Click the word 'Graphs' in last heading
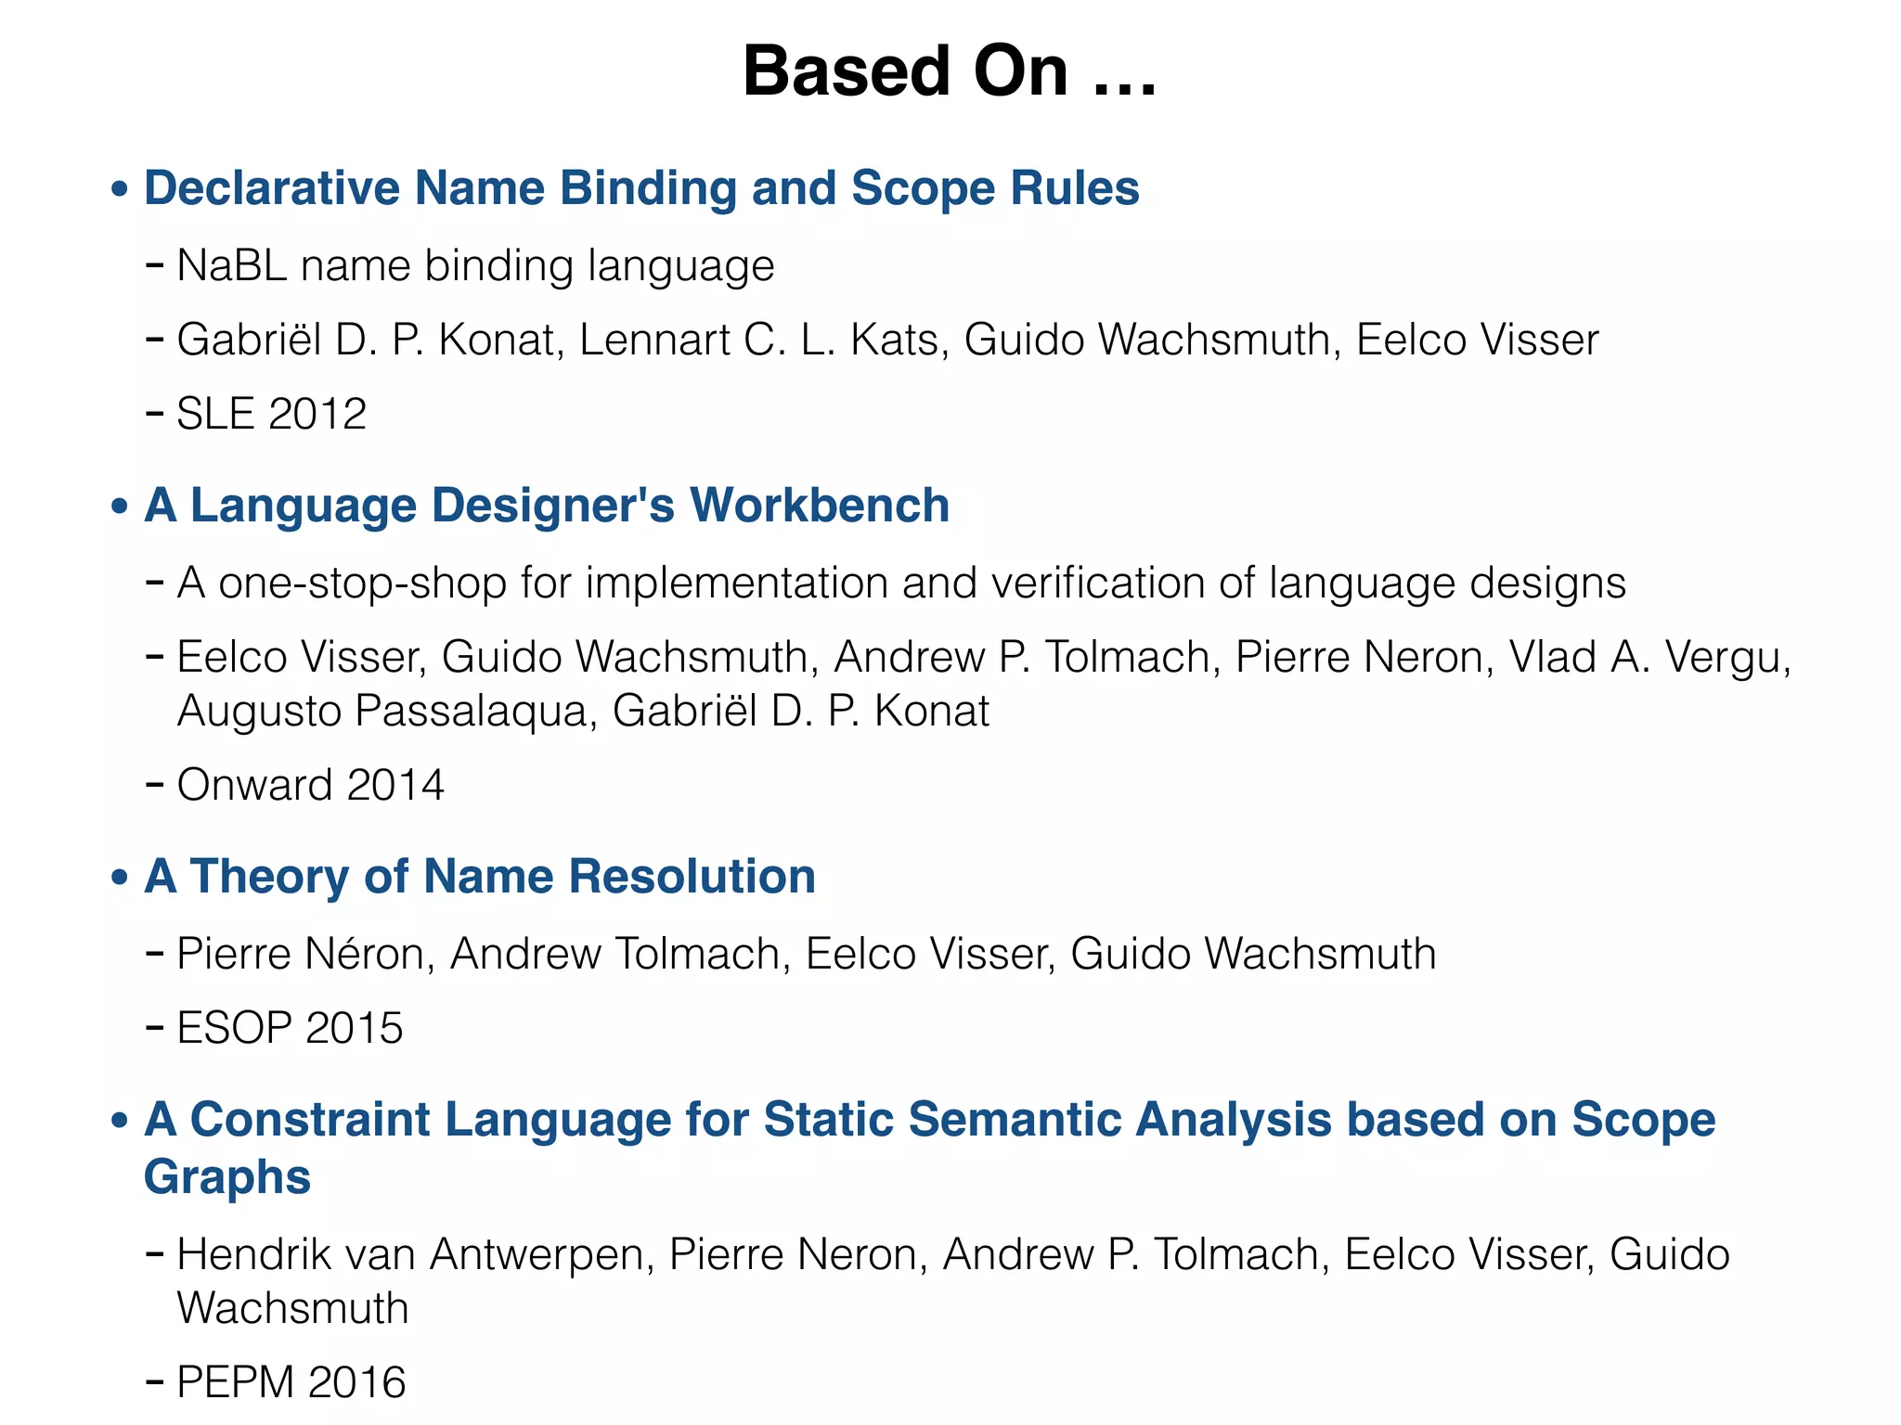1901x1425 pixels. coord(227,1177)
